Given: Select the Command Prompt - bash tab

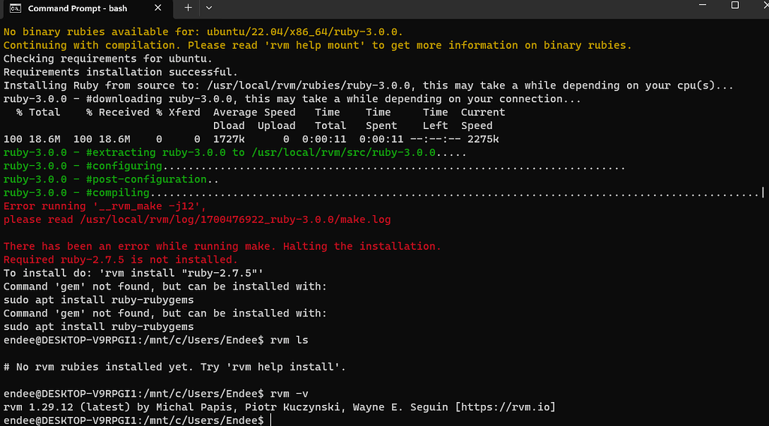Looking at the screenshot, I should coord(87,8).
